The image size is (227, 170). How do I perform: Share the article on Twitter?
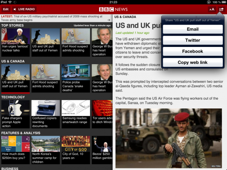click(x=193, y=40)
